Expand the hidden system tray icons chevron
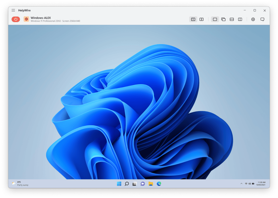The image size is (278, 198). pyautogui.click(x=241, y=184)
